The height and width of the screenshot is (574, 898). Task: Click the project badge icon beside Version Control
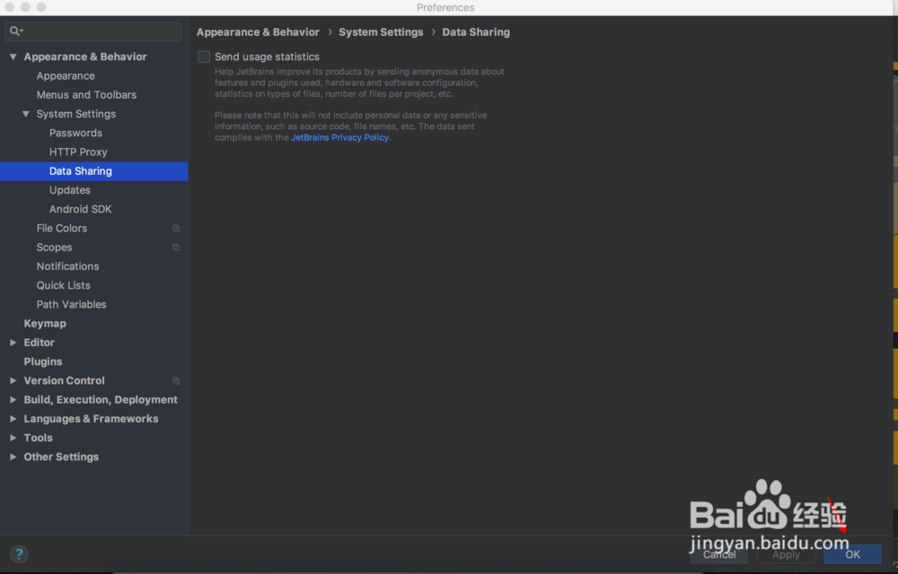pyautogui.click(x=176, y=380)
